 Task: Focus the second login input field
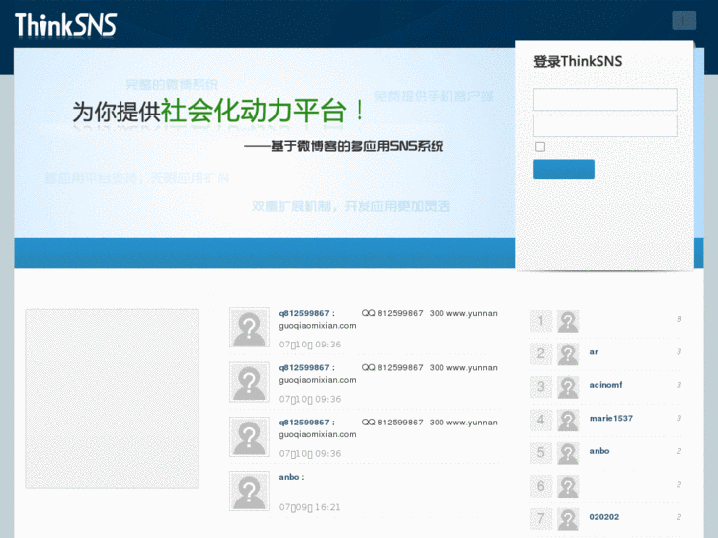tap(604, 126)
